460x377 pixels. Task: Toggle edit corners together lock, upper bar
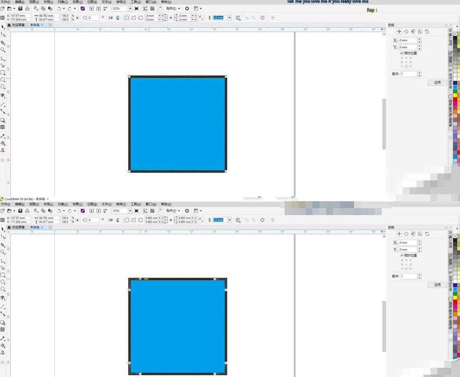(171, 18)
